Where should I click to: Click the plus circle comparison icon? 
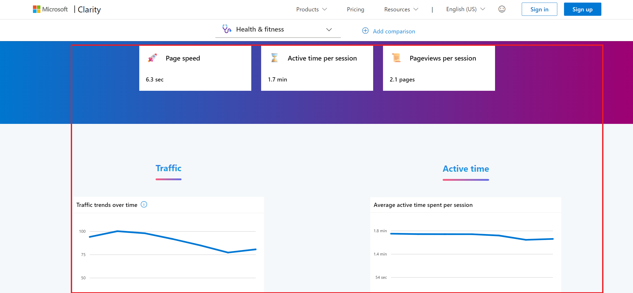(x=365, y=31)
